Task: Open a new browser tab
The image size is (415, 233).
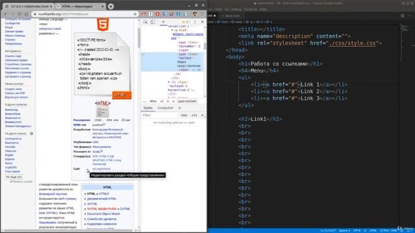Action: 111,6
